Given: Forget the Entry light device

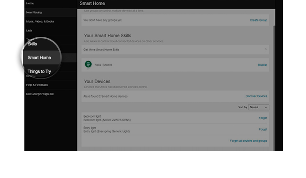Looking at the screenshot, I should coord(263,129).
